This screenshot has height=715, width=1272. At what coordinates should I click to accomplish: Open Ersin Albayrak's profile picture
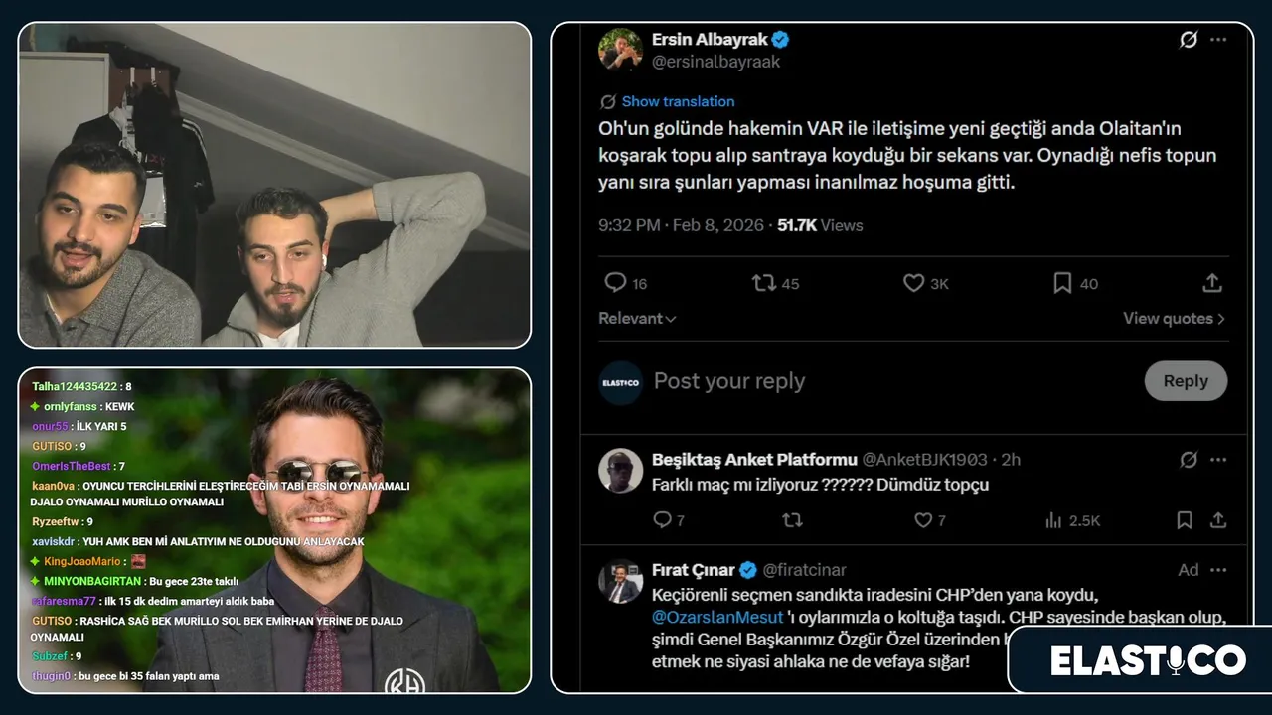point(620,50)
